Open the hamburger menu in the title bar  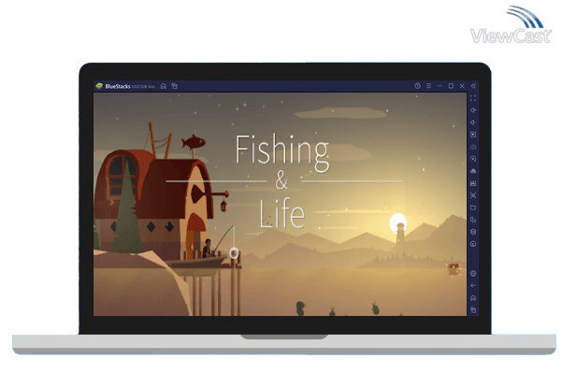click(428, 86)
